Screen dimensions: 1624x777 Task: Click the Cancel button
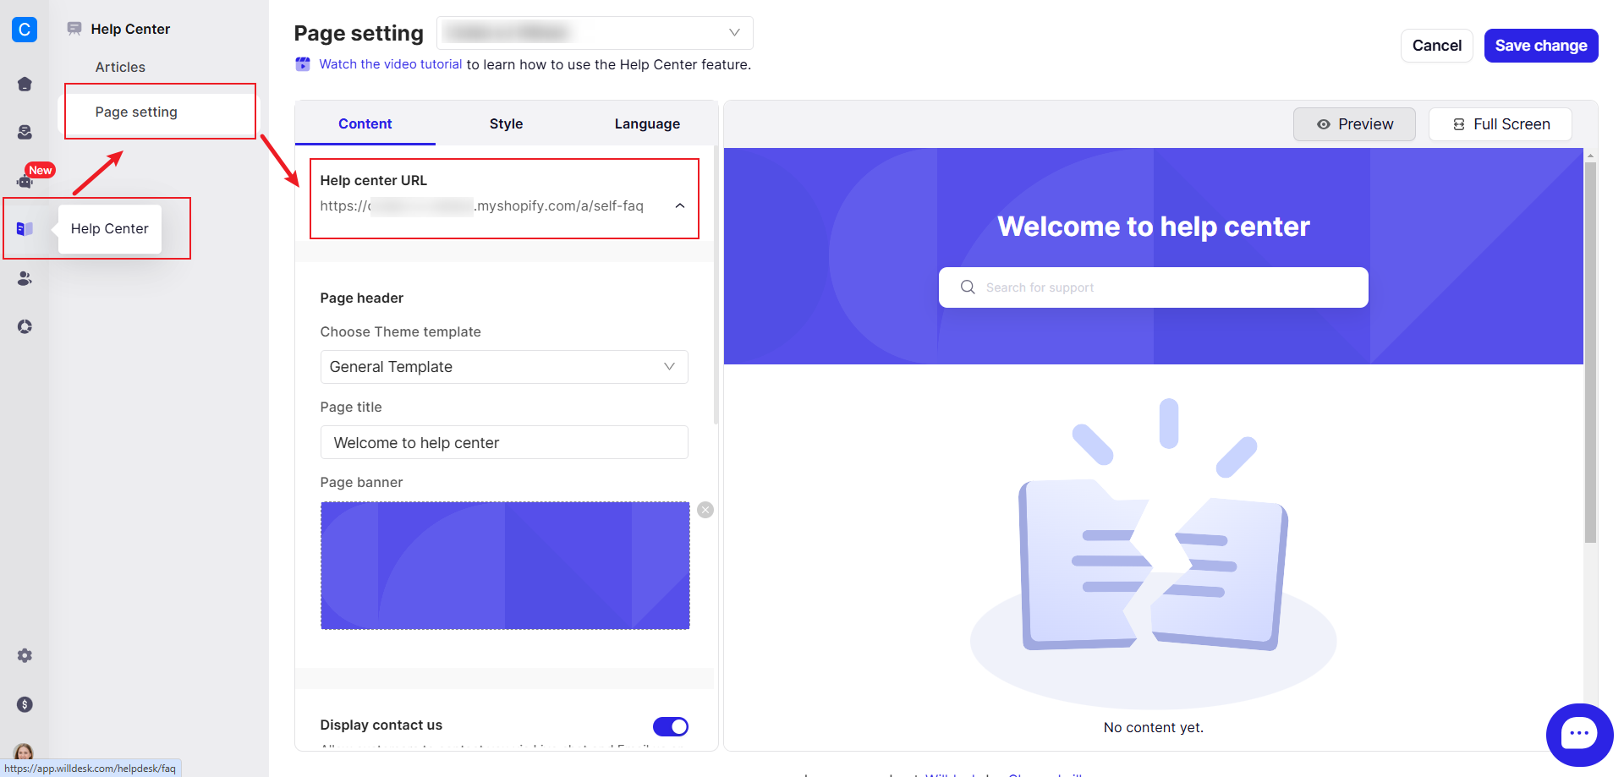tap(1437, 46)
